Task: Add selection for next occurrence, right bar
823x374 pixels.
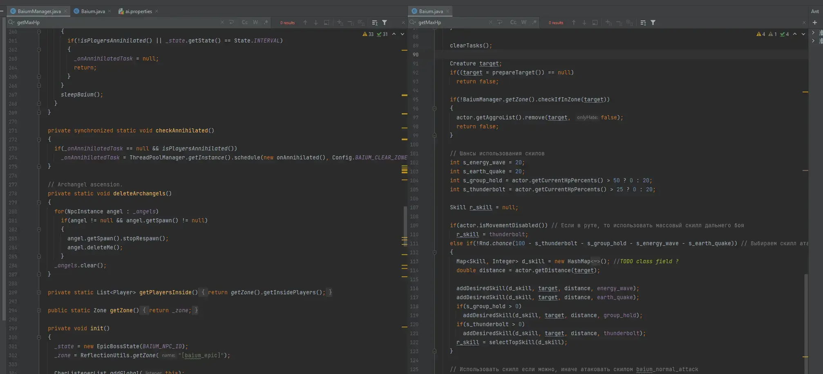Action: coord(608,22)
